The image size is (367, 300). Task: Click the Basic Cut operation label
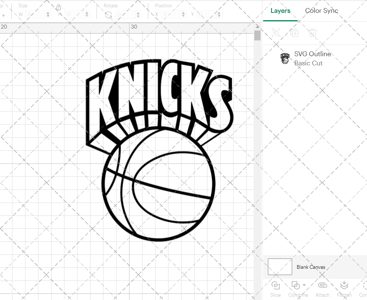[308, 63]
